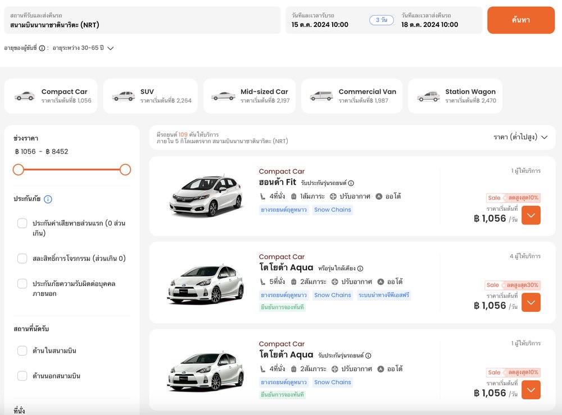This screenshot has width=562, height=415.
Task: Open the sort dropdown ราคา (ต่ำไปสูง)
Action: 520,137
